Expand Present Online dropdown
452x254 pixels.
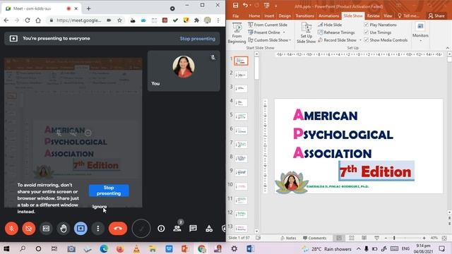(284, 32)
